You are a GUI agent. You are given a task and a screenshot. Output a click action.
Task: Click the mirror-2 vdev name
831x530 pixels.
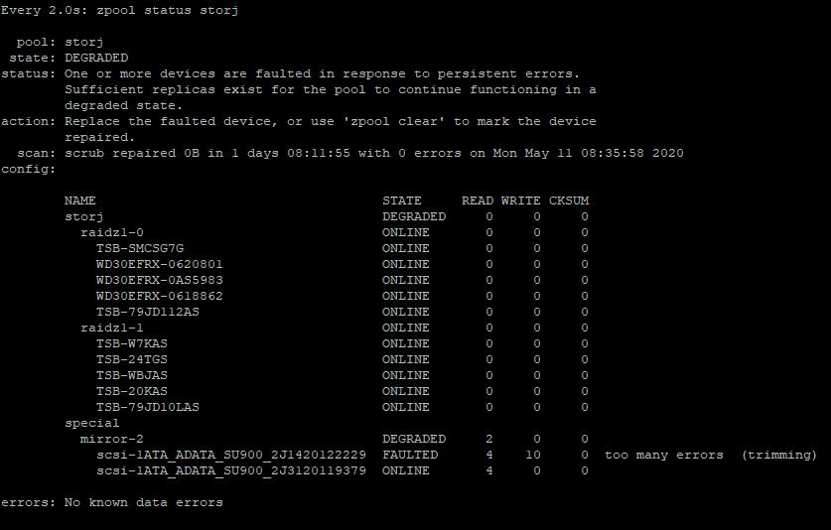pos(111,439)
